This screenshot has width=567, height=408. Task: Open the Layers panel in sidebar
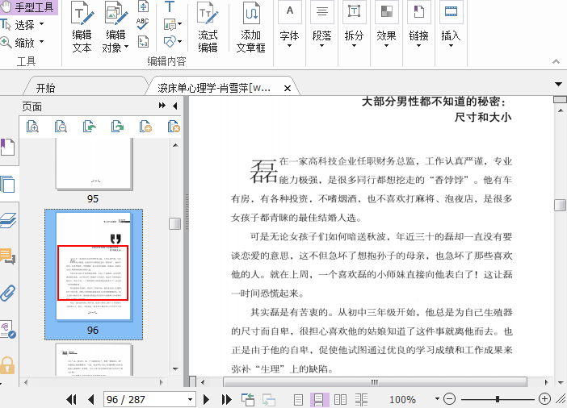[8, 220]
